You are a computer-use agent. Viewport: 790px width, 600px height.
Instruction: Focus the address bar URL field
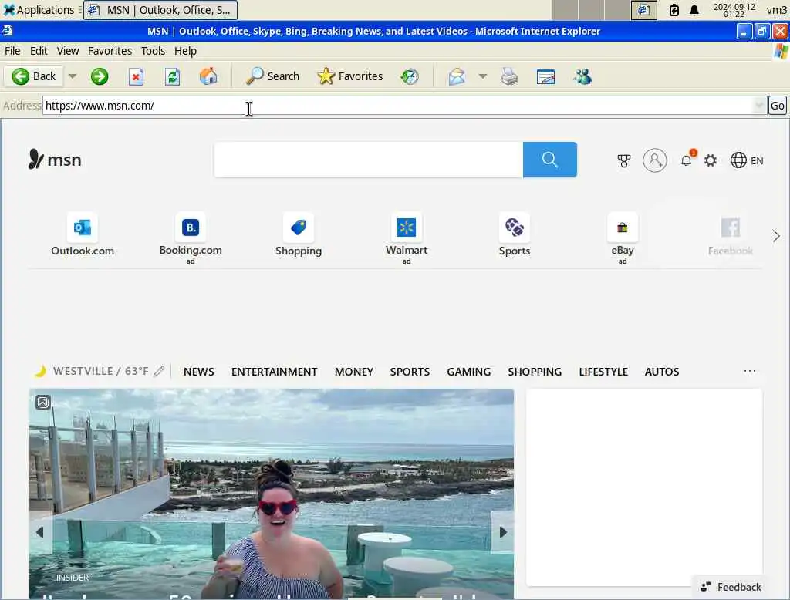coord(398,106)
